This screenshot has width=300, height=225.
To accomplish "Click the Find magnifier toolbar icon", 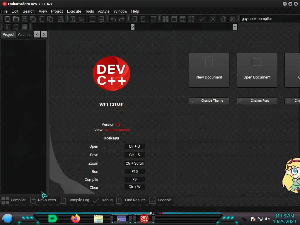I will [x=73, y=19].
